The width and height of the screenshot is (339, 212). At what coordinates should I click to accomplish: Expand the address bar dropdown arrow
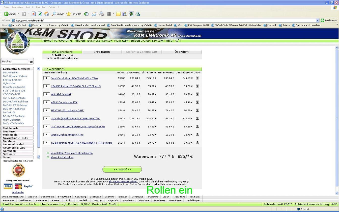(318, 20)
